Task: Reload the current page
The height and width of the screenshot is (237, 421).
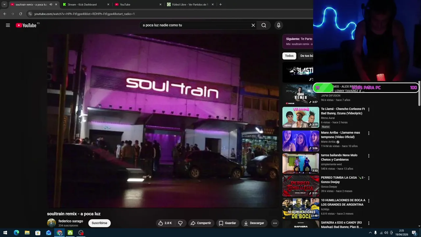Action: coord(20,14)
